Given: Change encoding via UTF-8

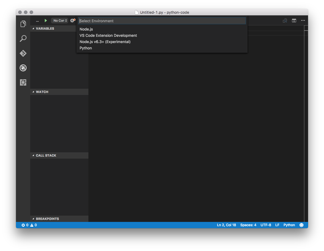Looking at the screenshot, I should [x=266, y=225].
